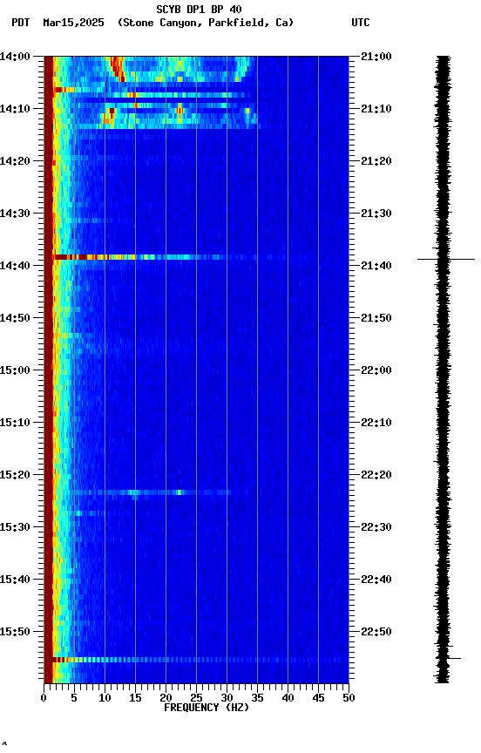This screenshot has width=481, height=753.
Task: Click the "45" frequency axis label
Action: click(x=318, y=698)
